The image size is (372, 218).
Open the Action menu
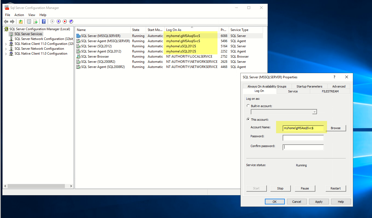(x=19, y=15)
